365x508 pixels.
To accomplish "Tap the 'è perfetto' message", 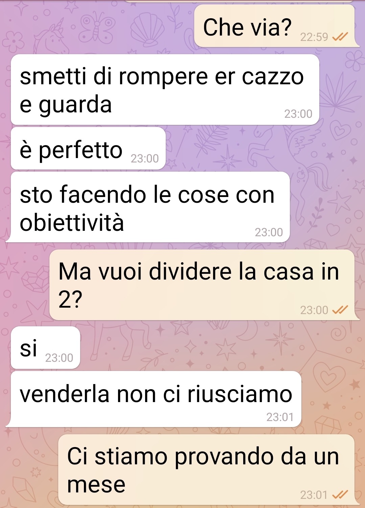I will (x=88, y=149).
